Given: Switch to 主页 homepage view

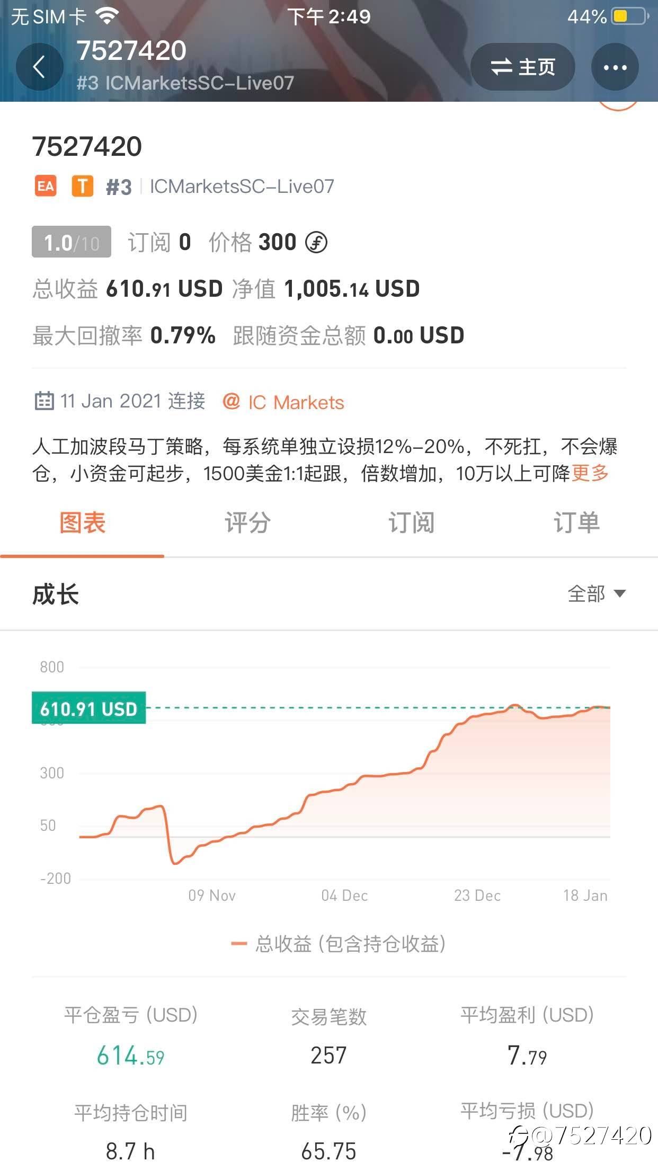Looking at the screenshot, I should click(522, 67).
